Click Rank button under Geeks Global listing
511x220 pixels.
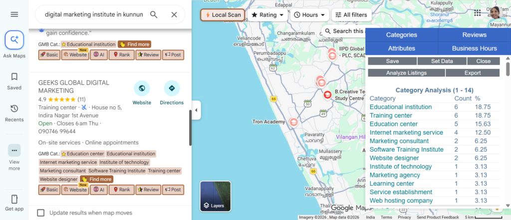(122, 190)
